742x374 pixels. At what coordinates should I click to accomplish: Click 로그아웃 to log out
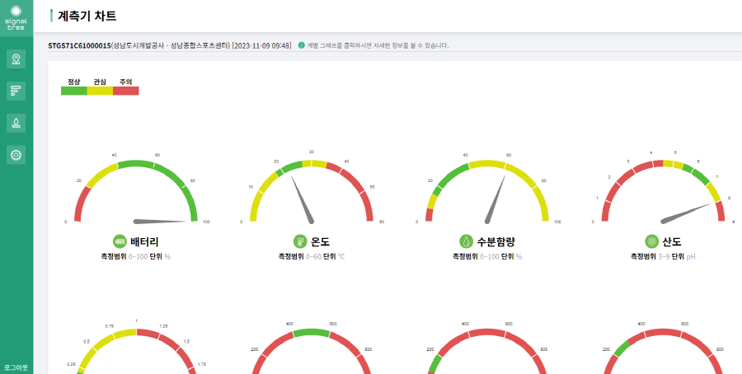16,367
